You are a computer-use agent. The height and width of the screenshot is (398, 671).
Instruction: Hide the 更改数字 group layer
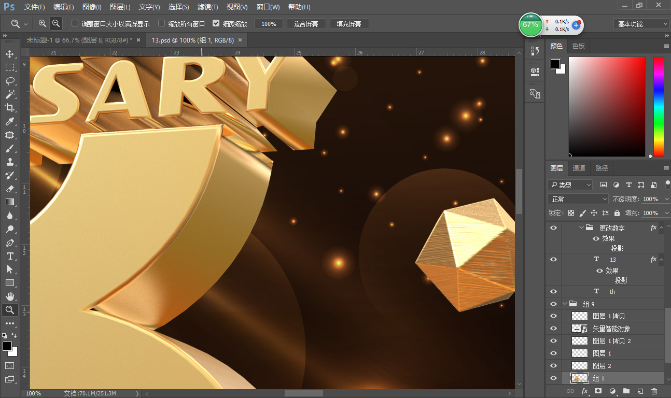[553, 228]
